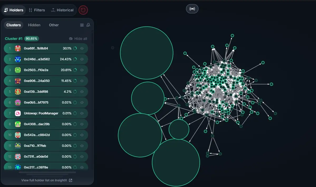316x187 pixels.
Task: Select holder address 0xa68f...1b9b84
Action: (36, 48)
